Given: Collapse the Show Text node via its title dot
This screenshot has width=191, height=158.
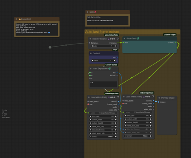Looking at the screenshot, I should (x=124, y=39).
